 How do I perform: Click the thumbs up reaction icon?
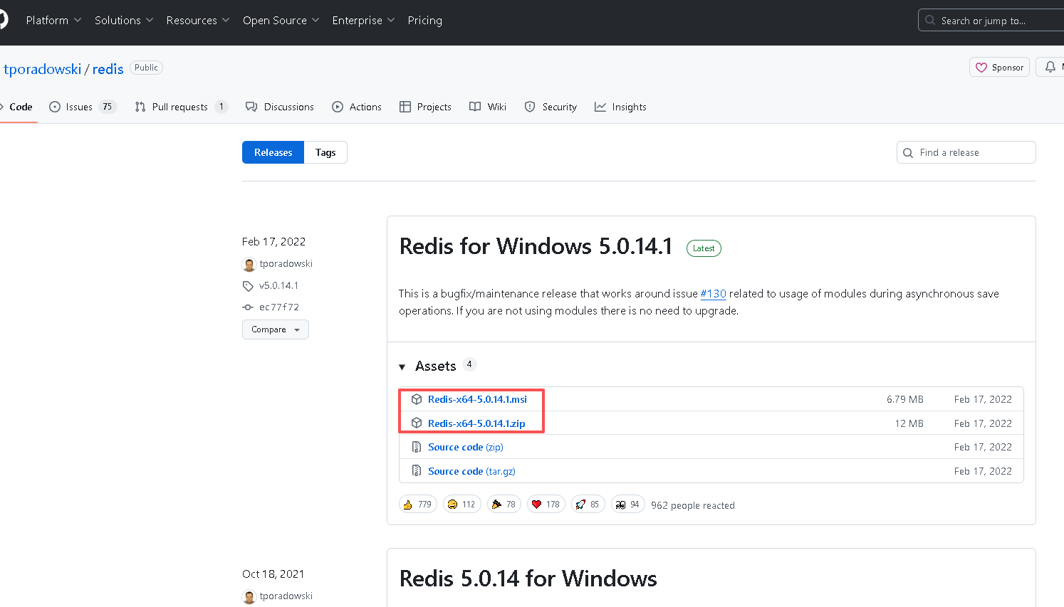408,505
